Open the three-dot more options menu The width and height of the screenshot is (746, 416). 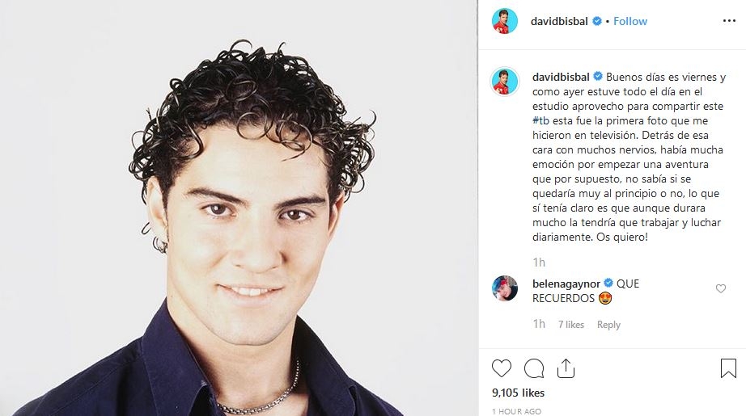pyautogui.click(x=729, y=21)
